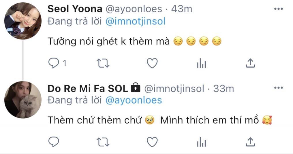Retweet Seol Yoona's tweet
This screenshot has width=293, height=154.
(x=103, y=63)
